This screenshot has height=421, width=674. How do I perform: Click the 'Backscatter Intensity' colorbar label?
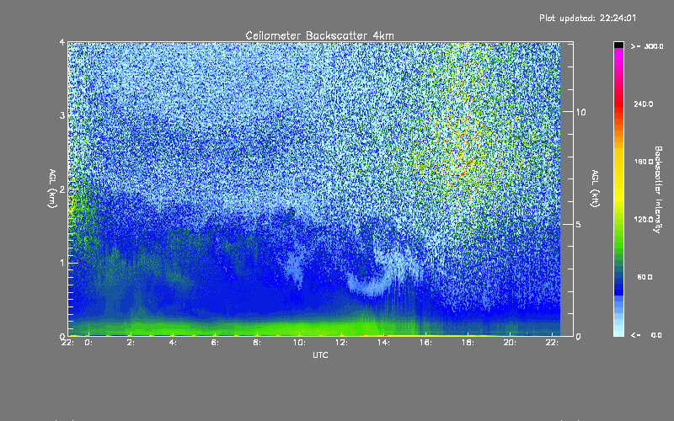click(658, 189)
